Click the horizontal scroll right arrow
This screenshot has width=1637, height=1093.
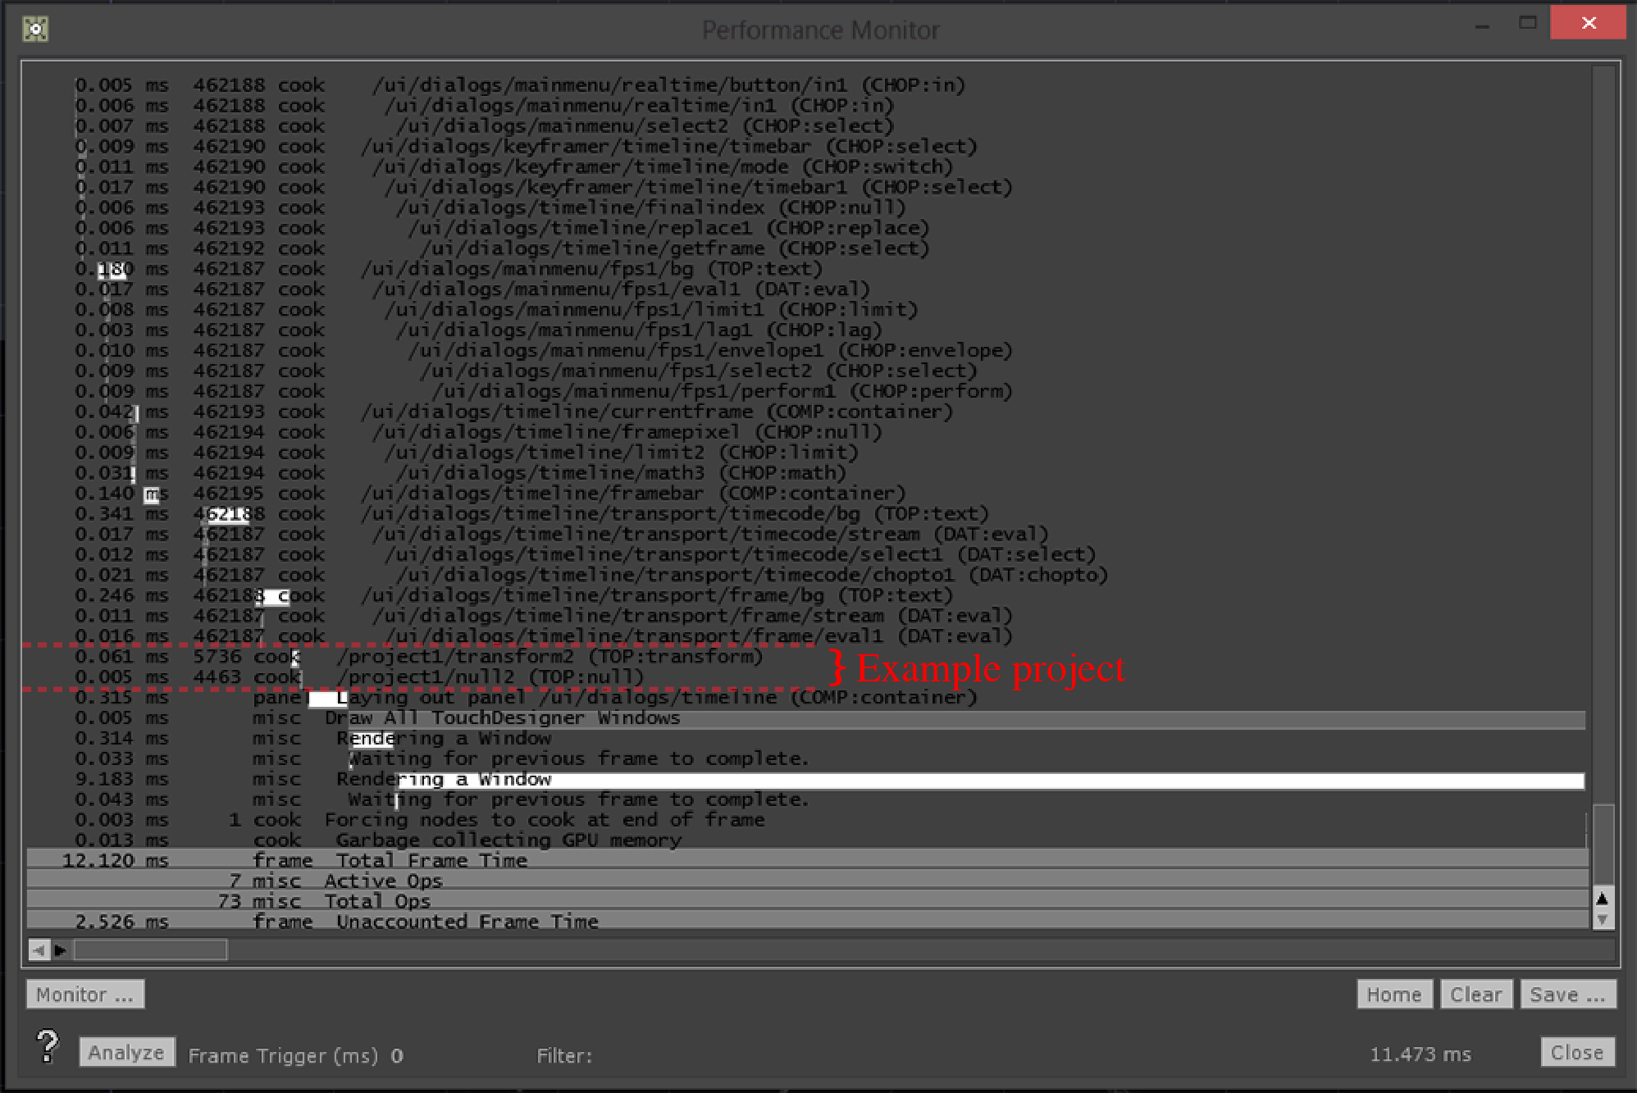click(x=60, y=950)
